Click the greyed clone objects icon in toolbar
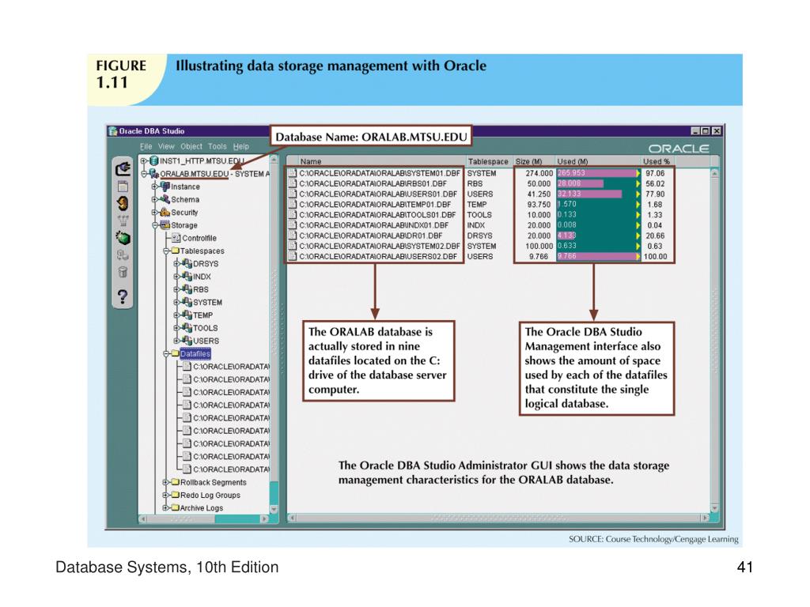 pos(123,255)
